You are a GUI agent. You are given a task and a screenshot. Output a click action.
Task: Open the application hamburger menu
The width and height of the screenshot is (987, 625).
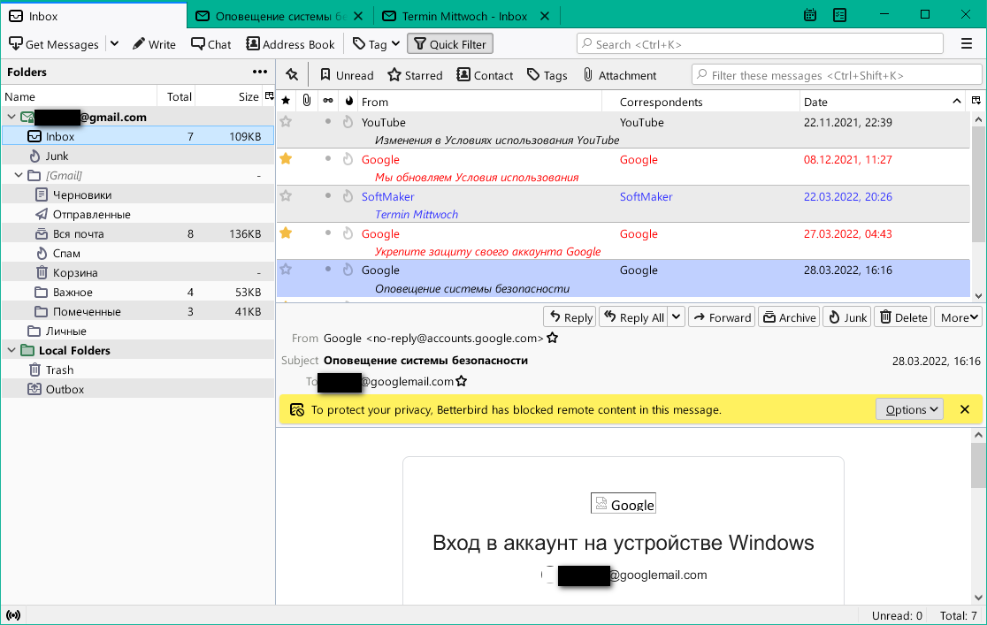(967, 43)
